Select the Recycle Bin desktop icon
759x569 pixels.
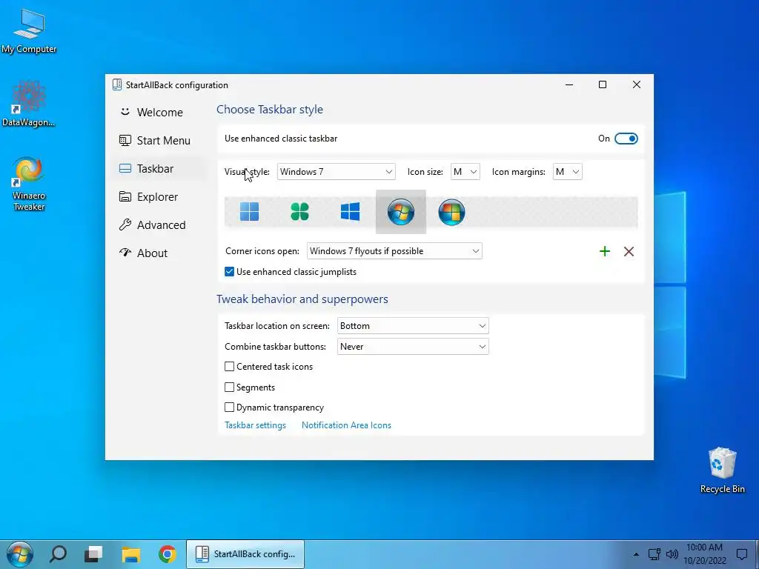pyautogui.click(x=722, y=470)
